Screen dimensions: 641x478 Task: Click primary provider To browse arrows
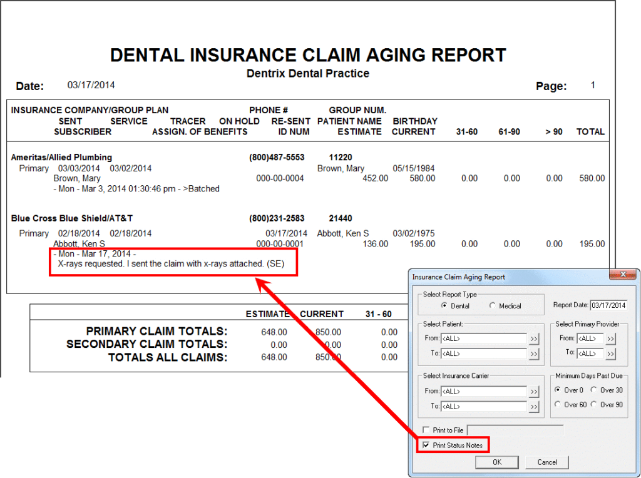610,353
